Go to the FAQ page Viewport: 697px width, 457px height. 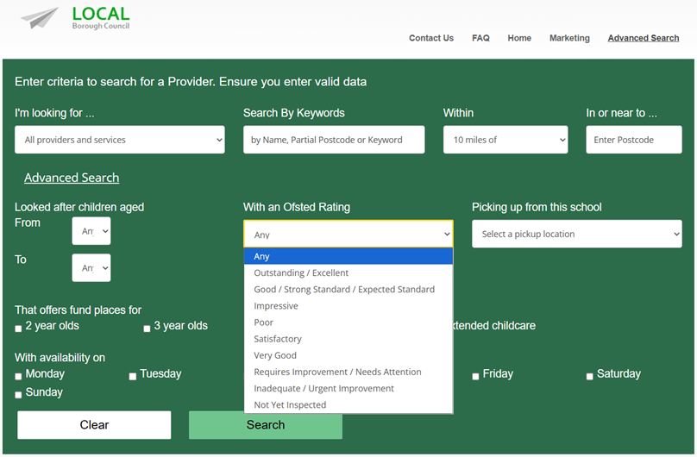(x=480, y=38)
